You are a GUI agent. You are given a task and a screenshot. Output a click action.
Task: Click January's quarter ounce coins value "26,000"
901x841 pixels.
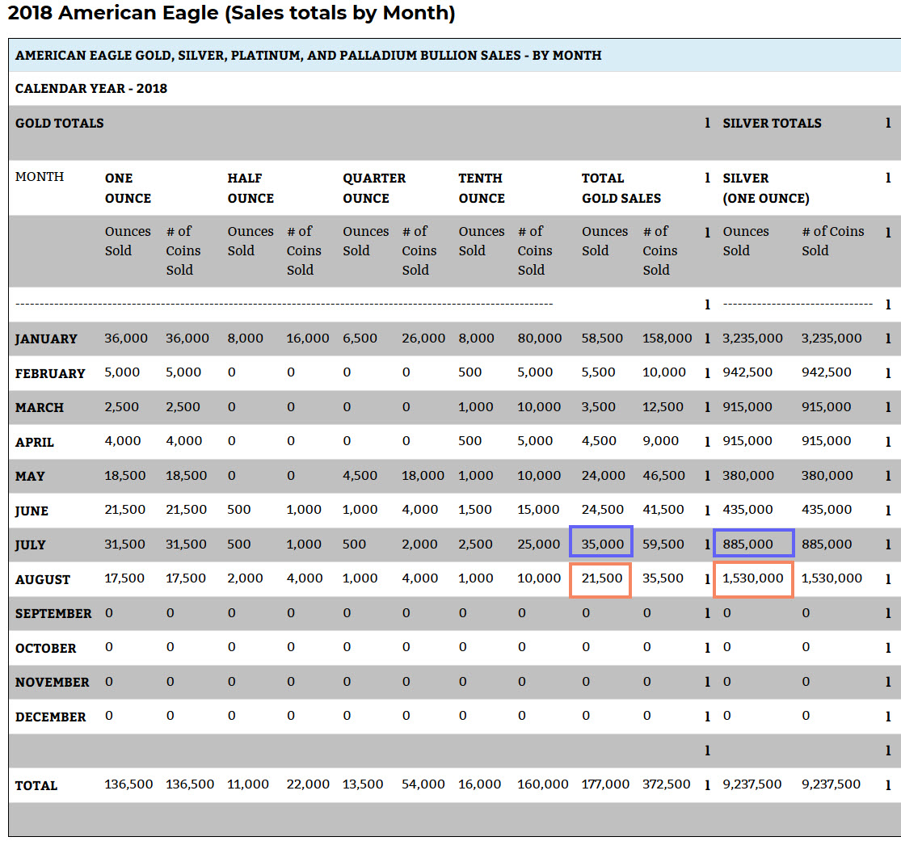(x=423, y=339)
